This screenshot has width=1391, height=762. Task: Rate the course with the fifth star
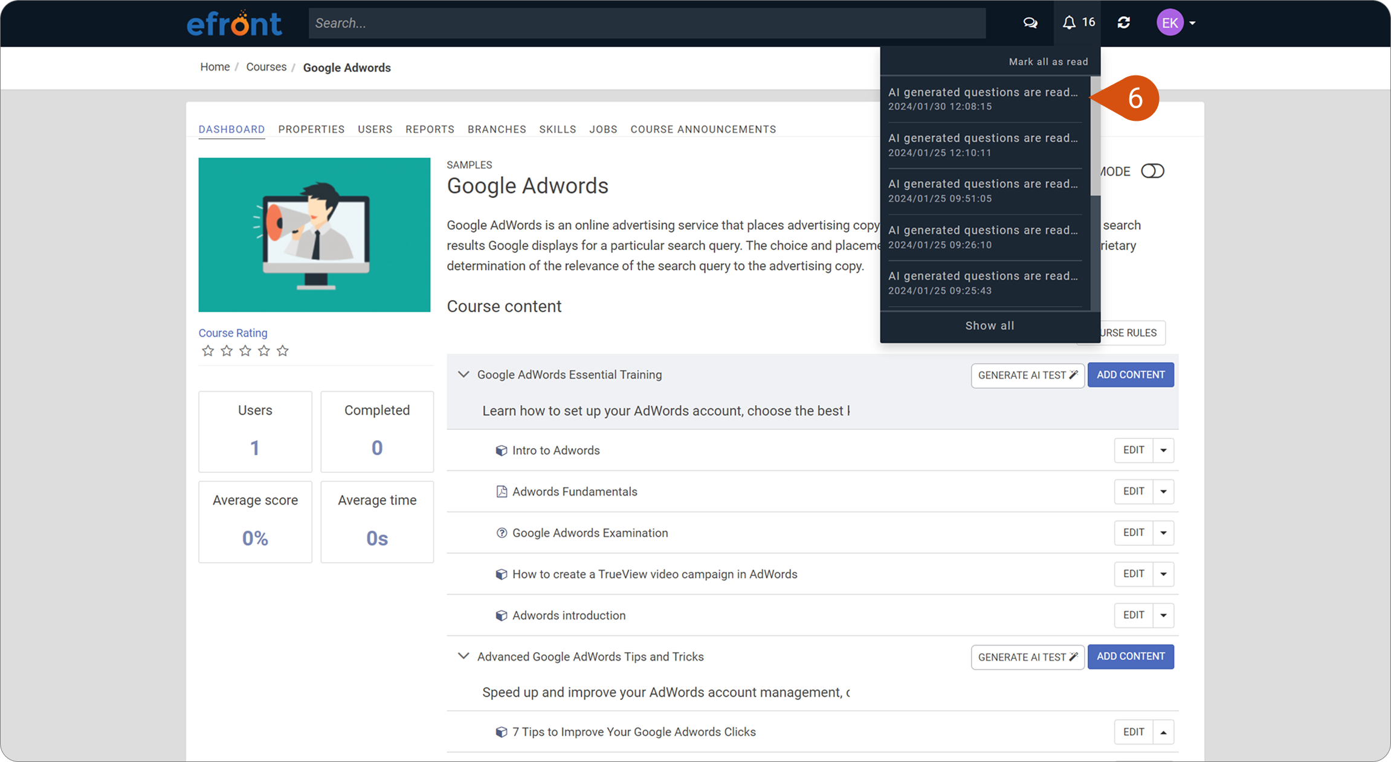pyautogui.click(x=283, y=351)
